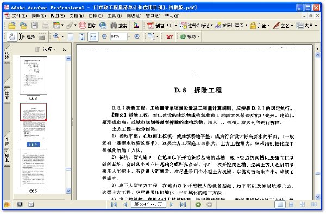Click the orange icon at status bar's left end

(7, 205)
